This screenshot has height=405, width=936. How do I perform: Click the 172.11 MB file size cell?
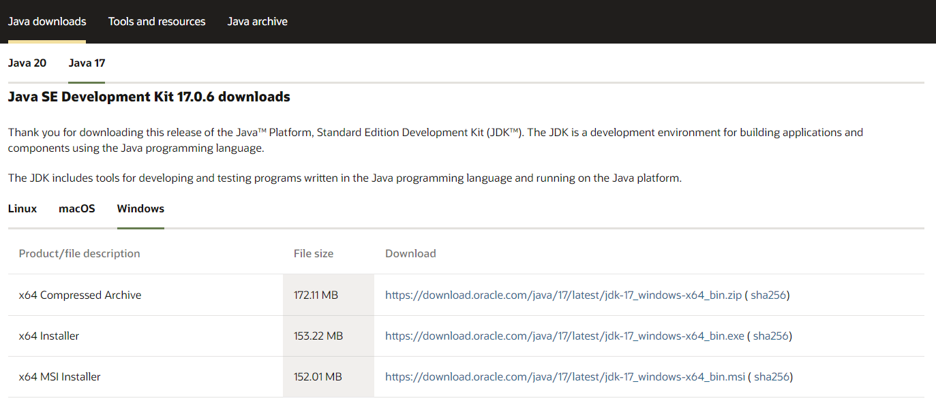[329, 295]
